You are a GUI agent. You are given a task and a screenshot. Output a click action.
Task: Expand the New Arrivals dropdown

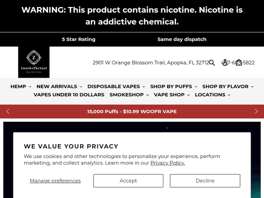(59, 87)
